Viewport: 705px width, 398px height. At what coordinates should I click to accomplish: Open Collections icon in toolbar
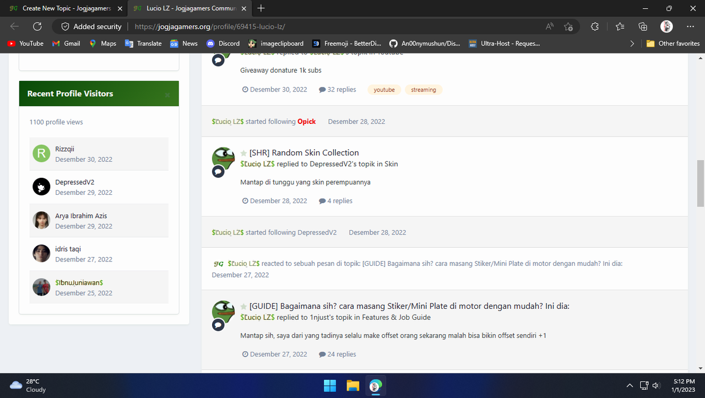[643, 26]
